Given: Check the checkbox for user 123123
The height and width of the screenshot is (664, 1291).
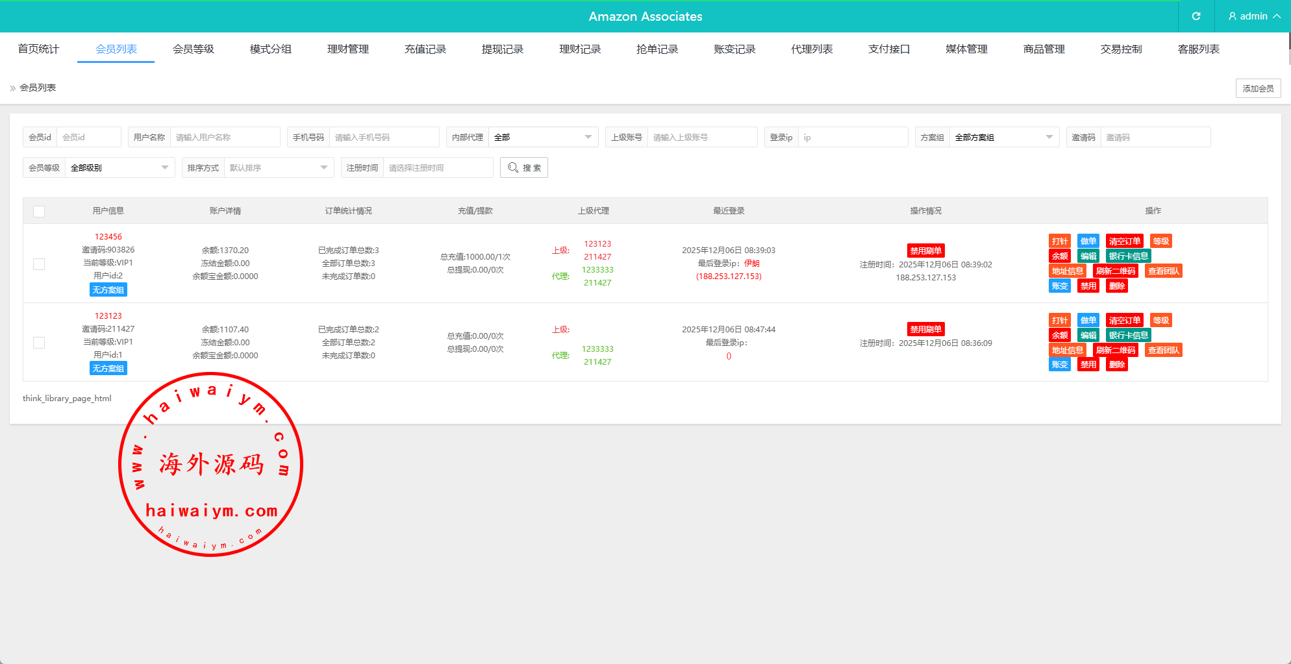Looking at the screenshot, I should click(39, 343).
